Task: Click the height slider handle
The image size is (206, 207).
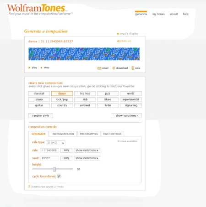Action: tap(54, 169)
